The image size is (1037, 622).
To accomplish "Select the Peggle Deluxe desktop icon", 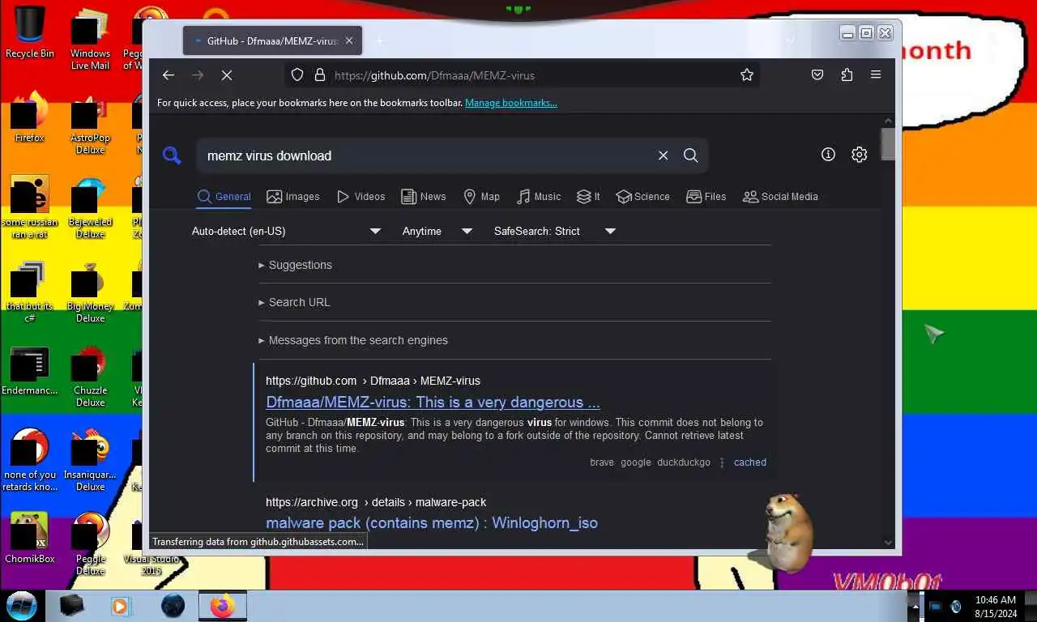I will click(91, 543).
